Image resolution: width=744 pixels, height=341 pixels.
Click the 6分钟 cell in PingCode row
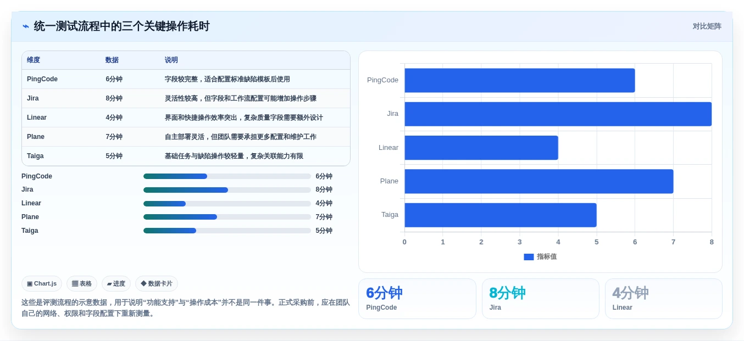coord(114,79)
